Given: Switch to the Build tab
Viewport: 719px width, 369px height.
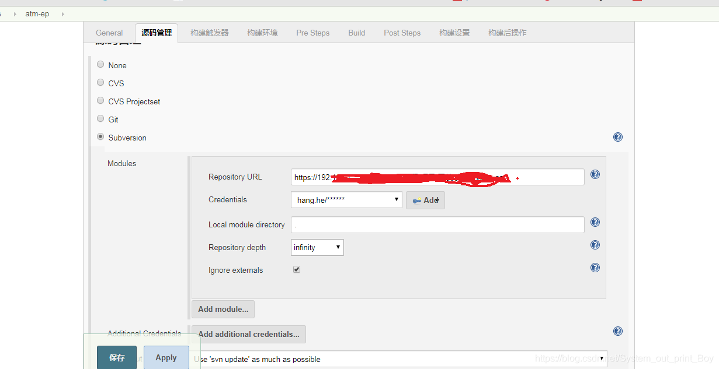Looking at the screenshot, I should (357, 33).
